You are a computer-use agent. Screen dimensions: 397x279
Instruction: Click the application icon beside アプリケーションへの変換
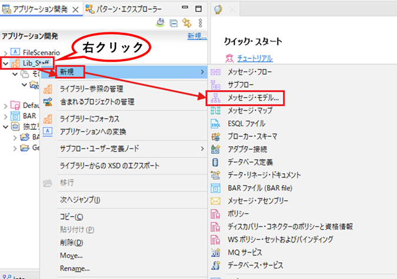tap(48, 132)
